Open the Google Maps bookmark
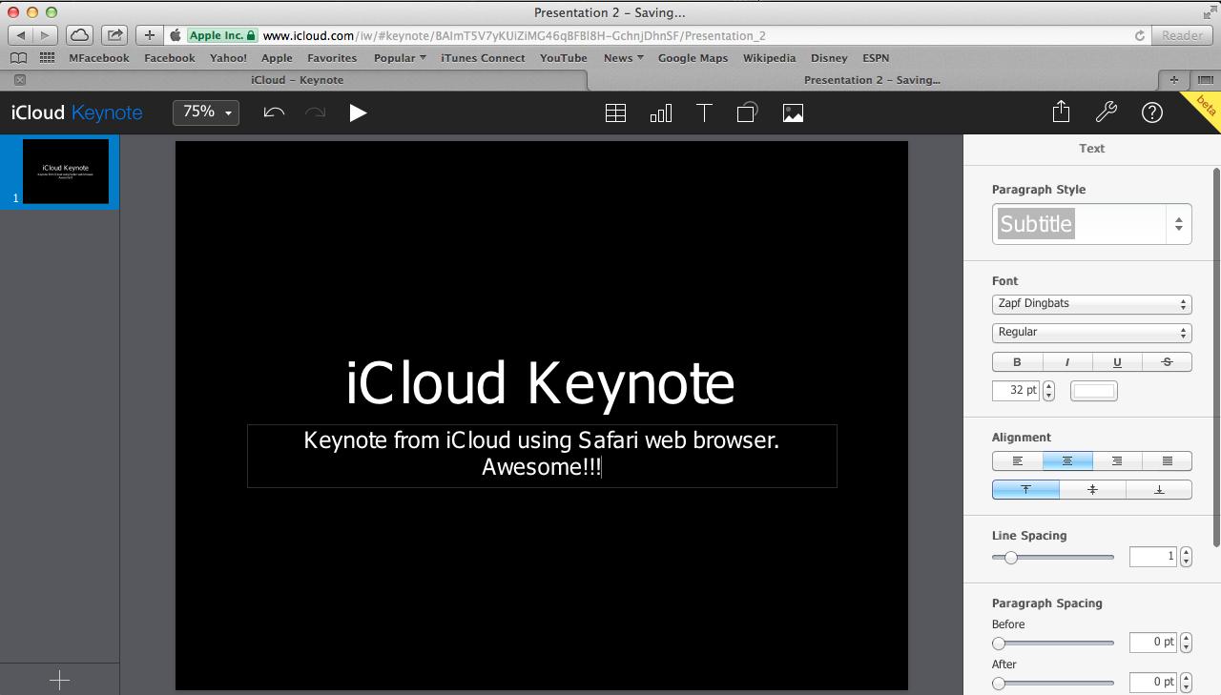The image size is (1221, 695). pyautogui.click(x=693, y=58)
